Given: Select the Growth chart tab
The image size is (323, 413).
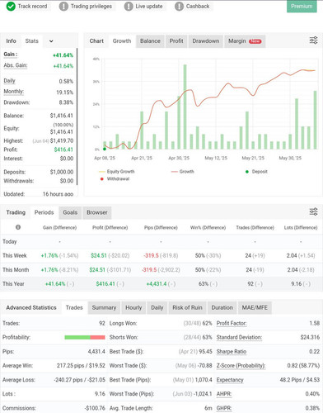Looking at the screenshot, I should [x=122, y=41].
